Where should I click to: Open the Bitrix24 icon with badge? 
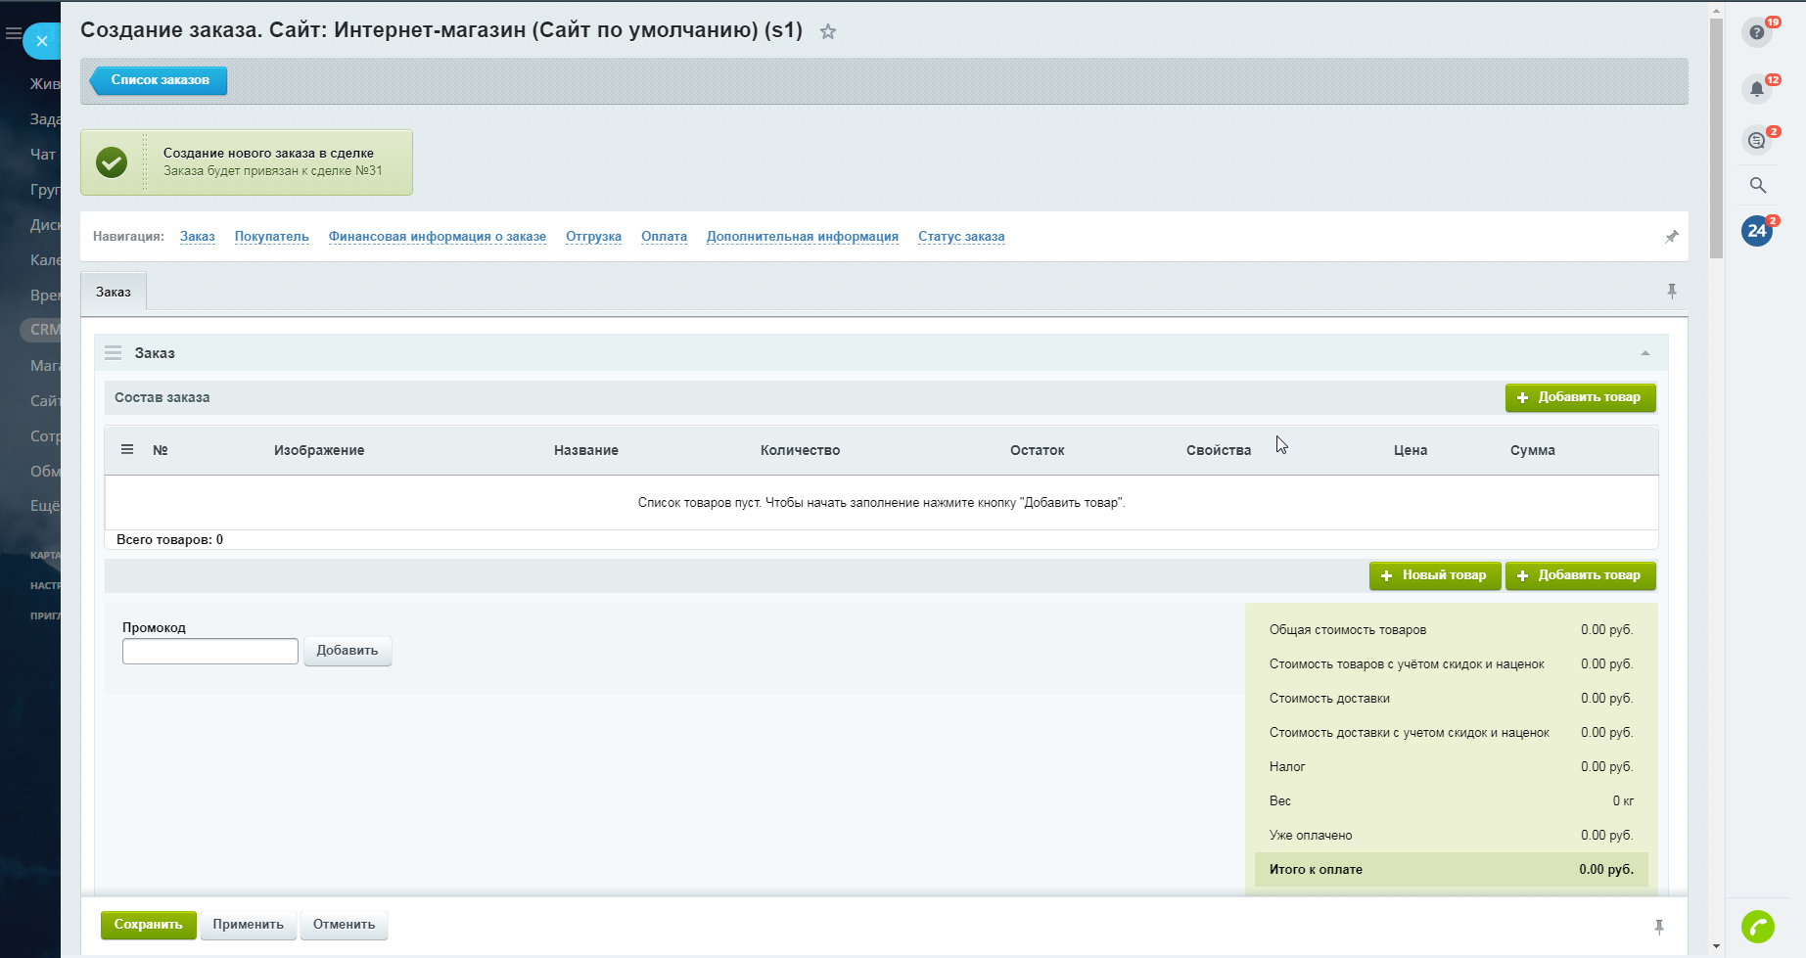(x=1757, y=231)
